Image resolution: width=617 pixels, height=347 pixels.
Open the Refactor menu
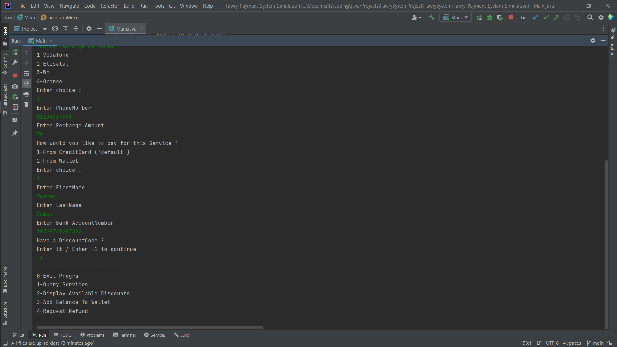[110, 6]
